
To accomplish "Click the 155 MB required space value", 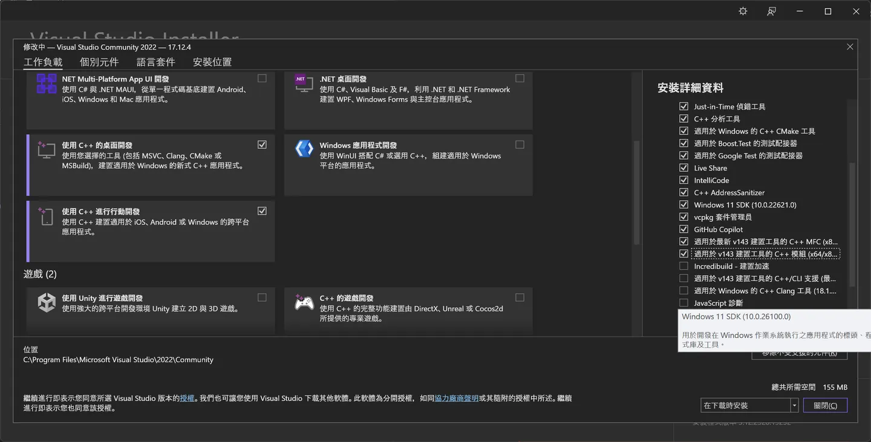I will pos(835,387).
